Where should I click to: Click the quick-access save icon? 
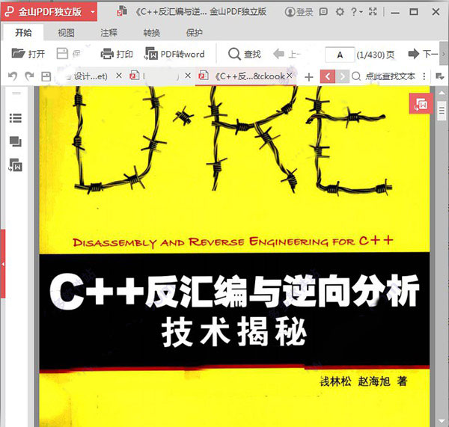pyautogui.click(x=46, y=76)
